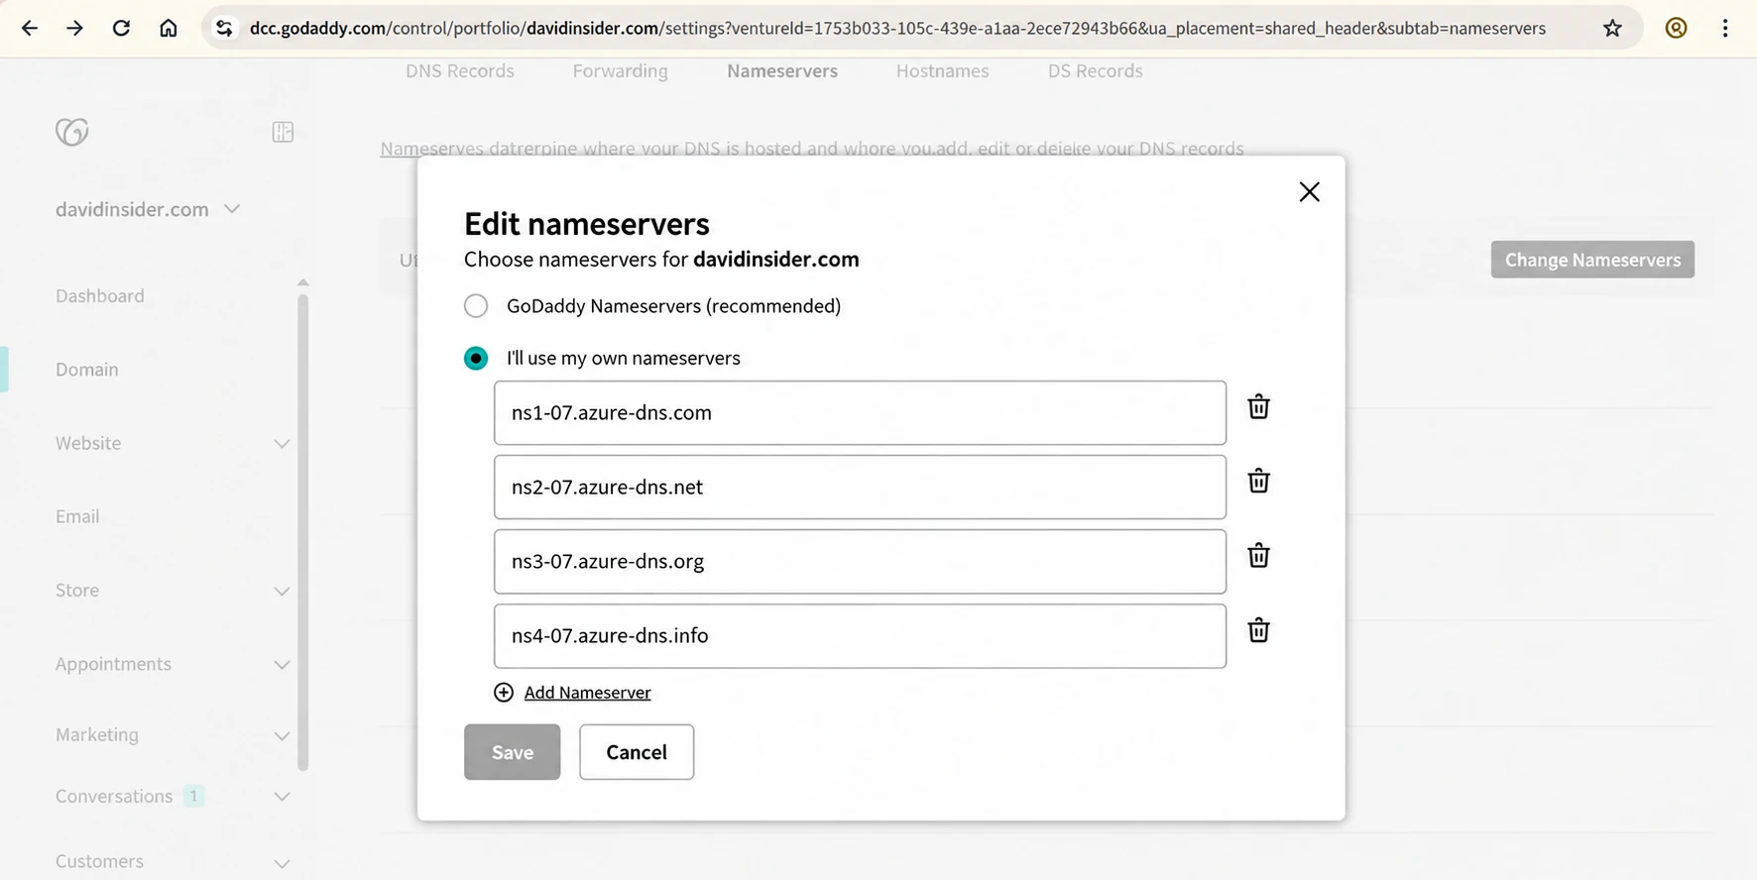This screenshot has height=880, width=1757.
Task: Open the browser three-dot menu
Action: tap(1725, 28)
